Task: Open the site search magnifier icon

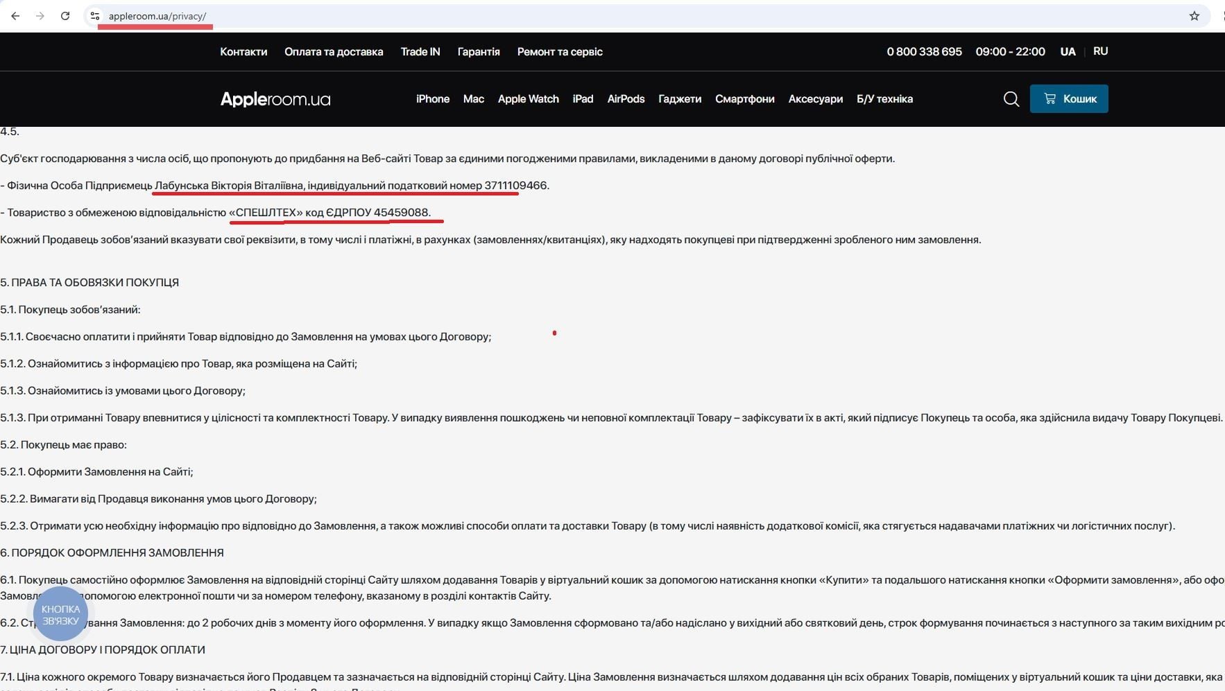Action: point(1011,99)
